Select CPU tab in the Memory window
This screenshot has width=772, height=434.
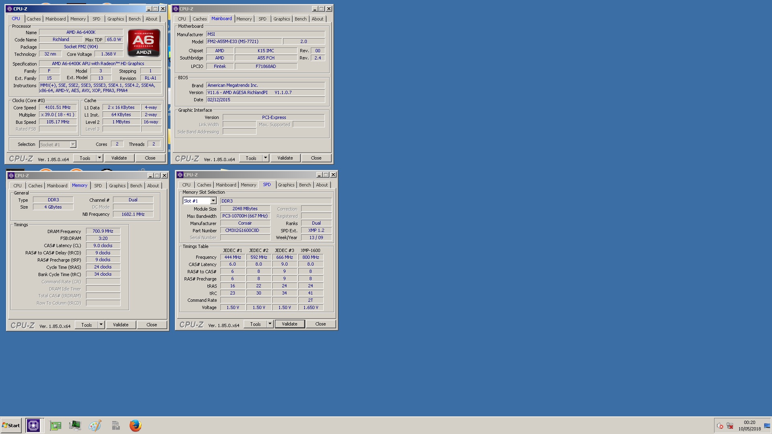tap(18, 186)
